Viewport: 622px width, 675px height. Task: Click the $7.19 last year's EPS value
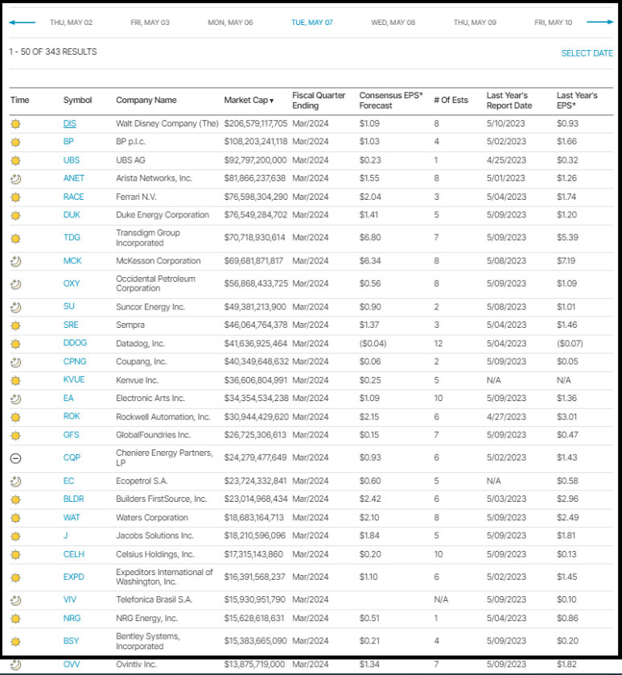(x=566, y=261)
